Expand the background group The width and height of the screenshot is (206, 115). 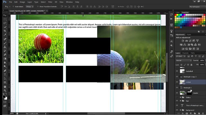(x=181, y=110)
